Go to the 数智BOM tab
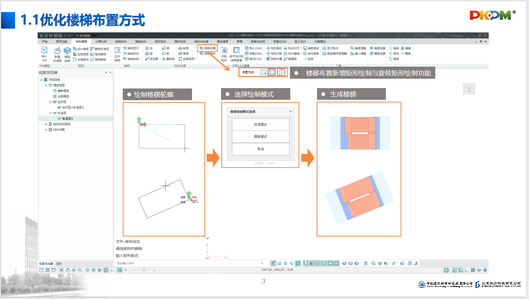This screenshot has height=299, width=529. point(279,41)
